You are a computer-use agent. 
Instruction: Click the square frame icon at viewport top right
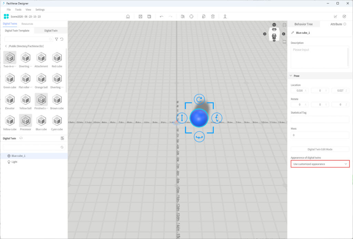[284, 25]
